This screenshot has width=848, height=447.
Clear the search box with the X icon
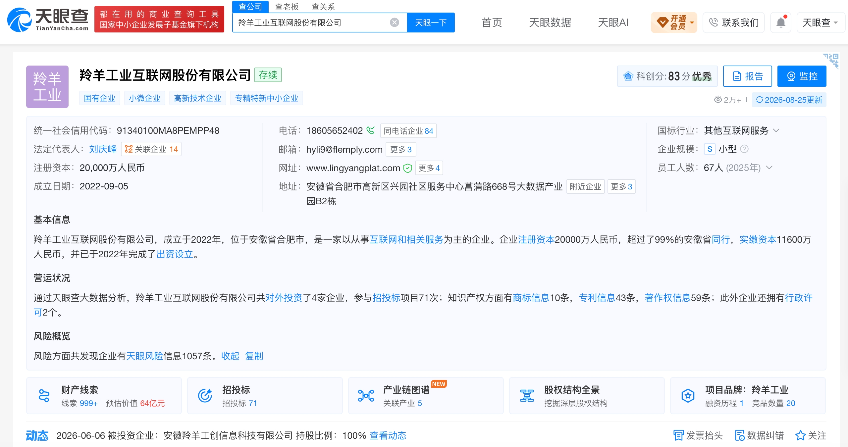pos(394,23)
